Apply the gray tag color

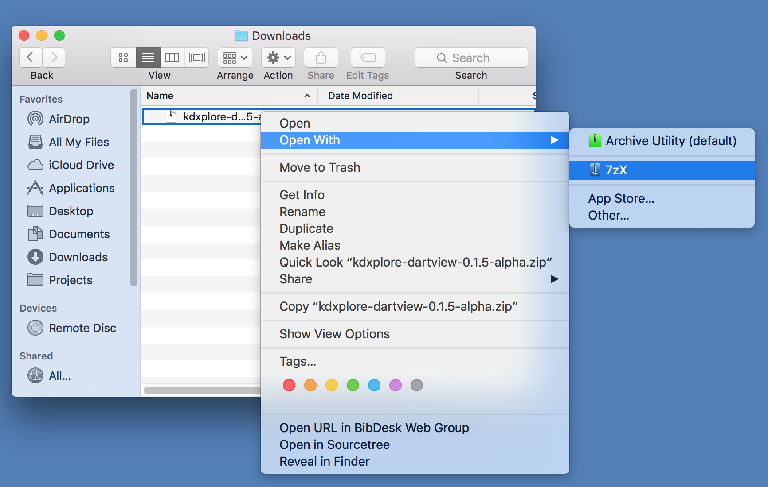[x=417, y=385]
